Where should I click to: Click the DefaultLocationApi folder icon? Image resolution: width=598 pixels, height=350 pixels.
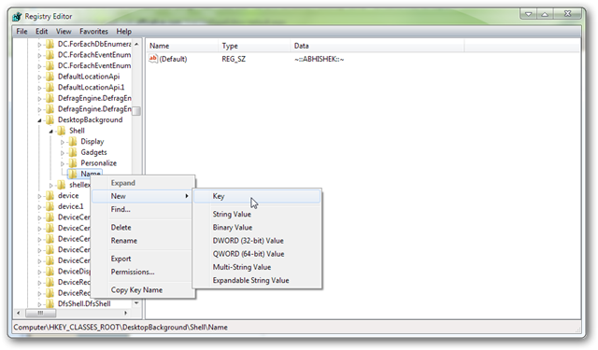click(x=50, y=77)
